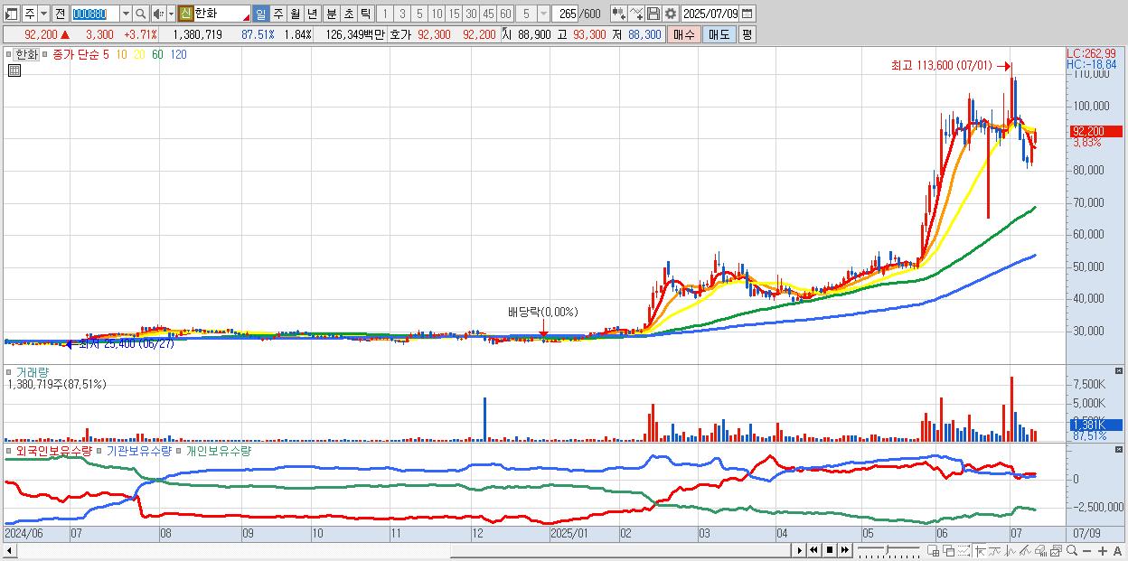The height and width of the screenshot is (561, 1128).
Task: Click the 전 button next to the code field
Action: click(x=60, y=14)
